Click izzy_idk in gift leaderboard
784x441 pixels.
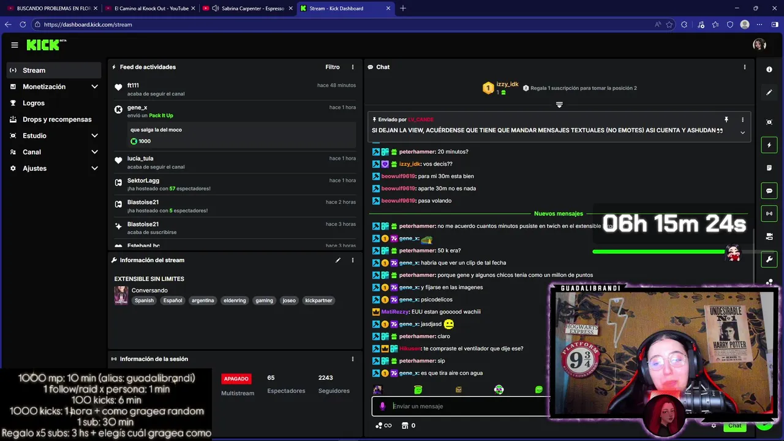pyautogui.click(x=507, y=84)
